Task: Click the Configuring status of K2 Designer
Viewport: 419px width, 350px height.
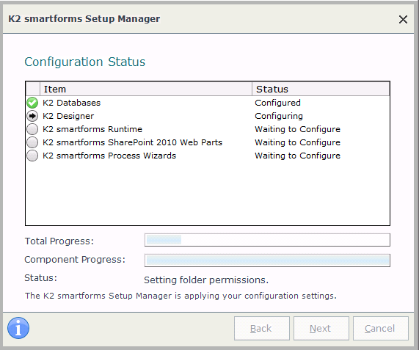Action: click(x=279, y=116)
